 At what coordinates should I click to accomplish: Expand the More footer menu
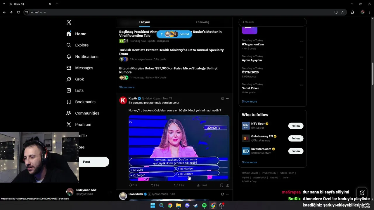coord(286,178)
